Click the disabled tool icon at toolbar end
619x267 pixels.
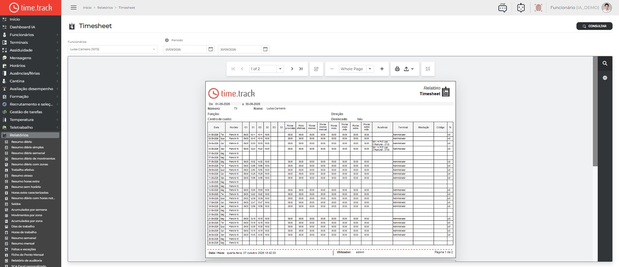[428, 69]
